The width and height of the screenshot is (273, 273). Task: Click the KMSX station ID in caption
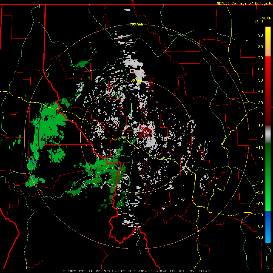(x=161, y=271)
